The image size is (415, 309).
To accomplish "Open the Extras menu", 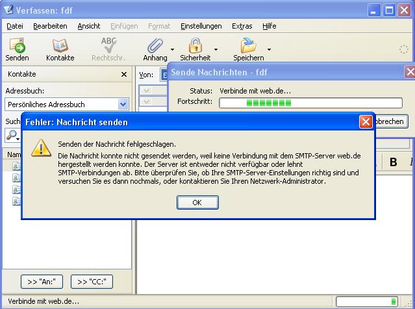I will click(x=242, y=26).
